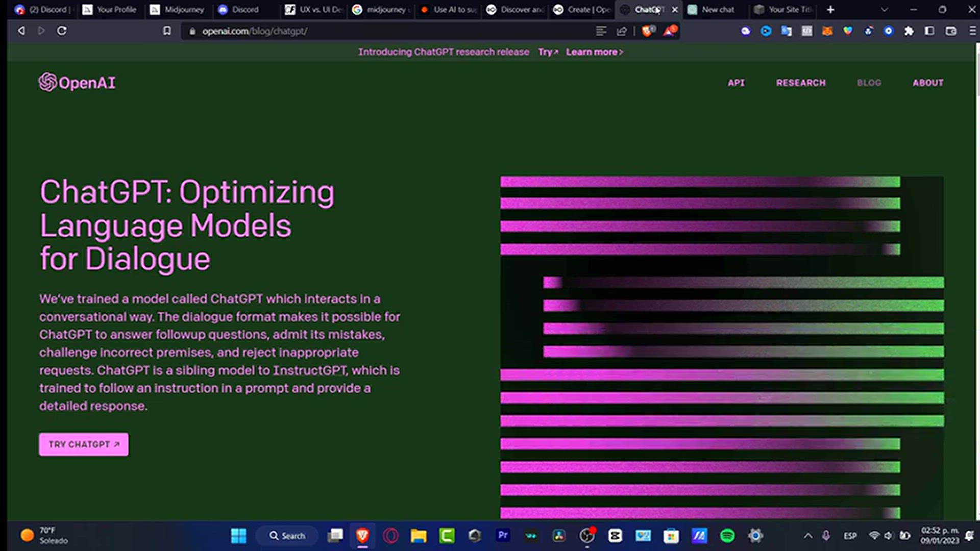Image resolution: width=980 pixels, height=551 pixels.
Task: Open the Brave Shields lion icon
Action: 648,31
